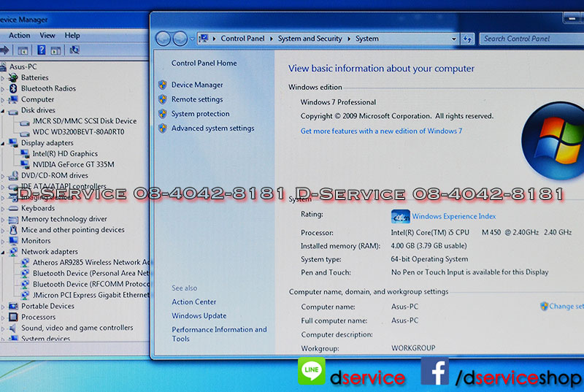Click the Mice and other pointing devices icon
Viewport: 584px width, 392px height.
tap(13, 230)
